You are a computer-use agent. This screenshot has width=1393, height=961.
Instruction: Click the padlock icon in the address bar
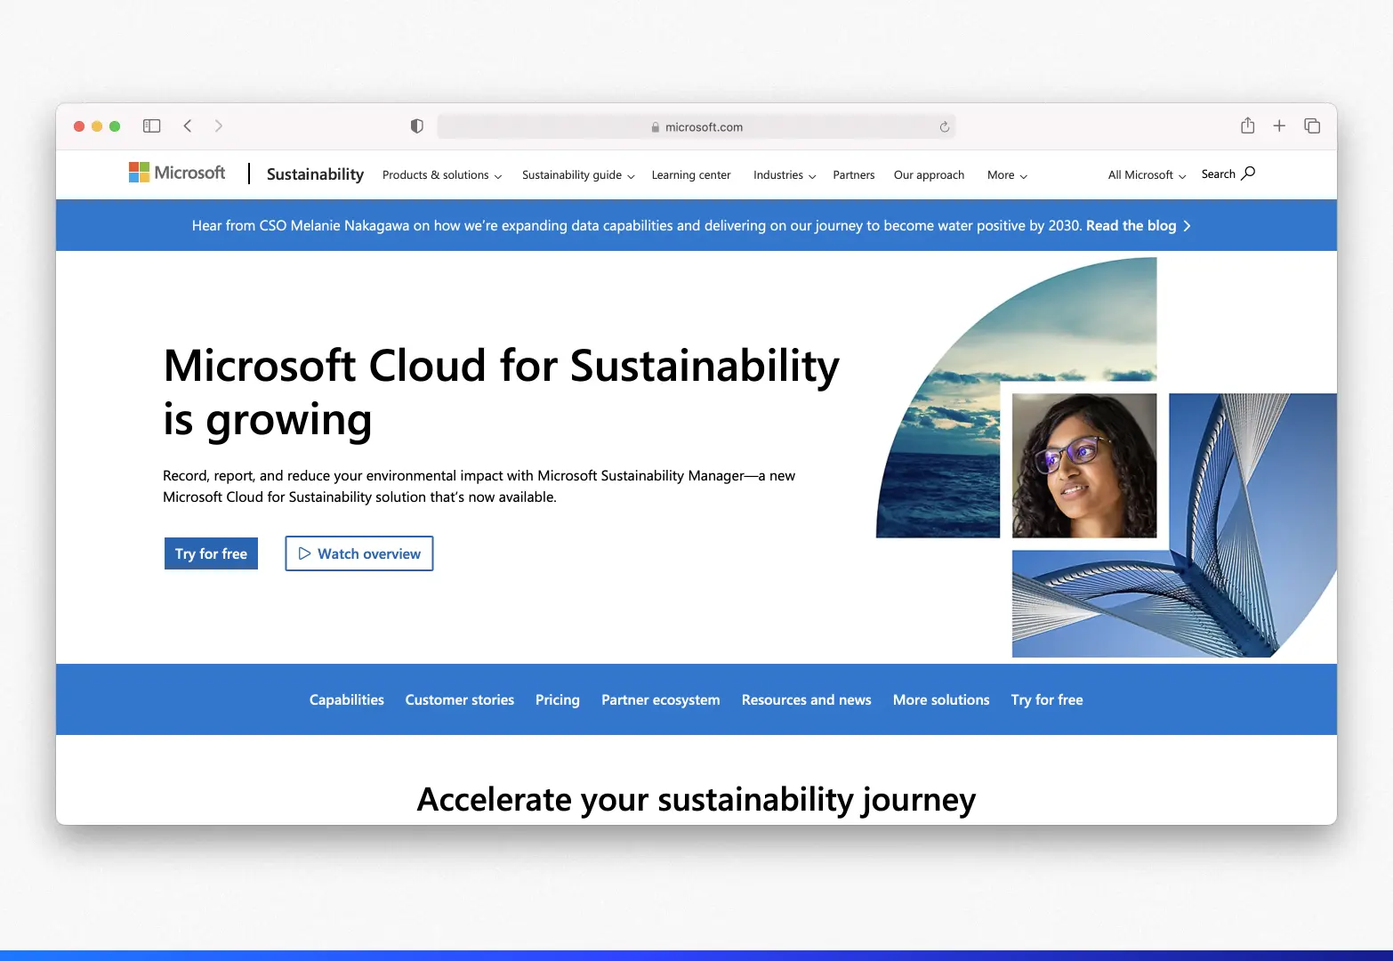click(656, 127)
